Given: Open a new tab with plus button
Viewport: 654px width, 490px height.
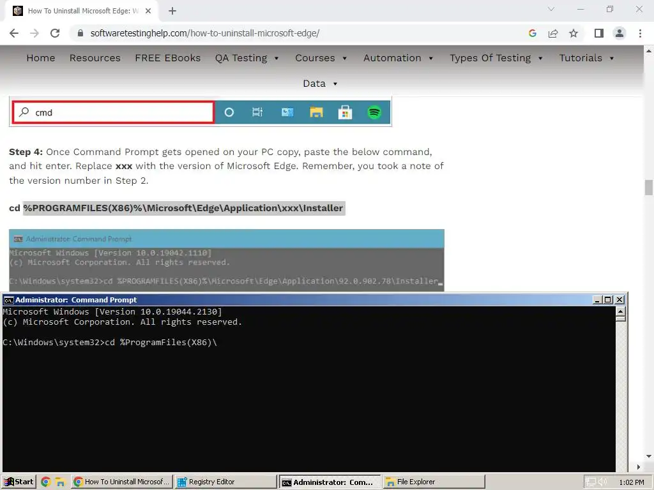Looking at the screenshot, I should (x=172, y=11).
